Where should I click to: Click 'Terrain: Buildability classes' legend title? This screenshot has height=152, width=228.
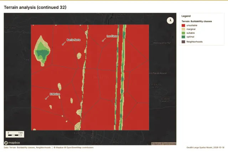coord(197,21)
